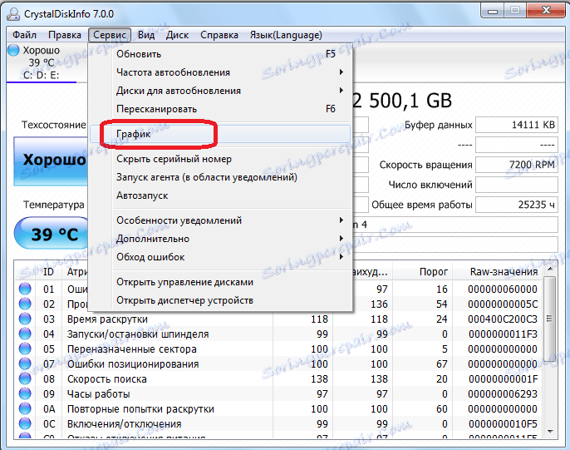Click the CrystalDiskInfo title bar app icon
The width and height of the screenshot is (570, 450).
[13, 14]
